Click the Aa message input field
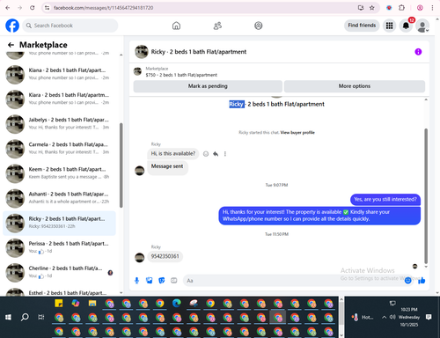Viewport: 440px width, 338px height. [x=293, y=281]
